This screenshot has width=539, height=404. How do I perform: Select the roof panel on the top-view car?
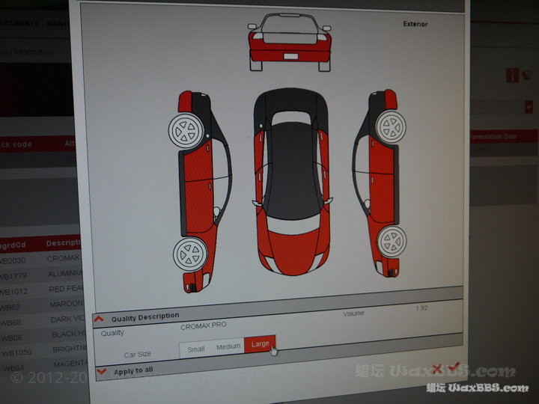click(x=292, y=161)
